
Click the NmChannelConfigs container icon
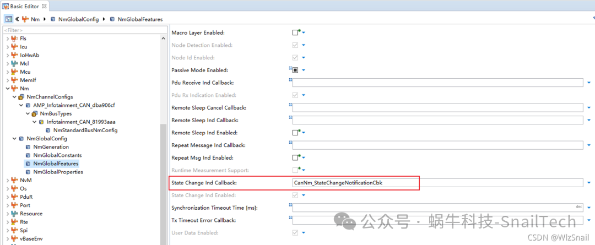pyautogui.click(x=21, y=97)
